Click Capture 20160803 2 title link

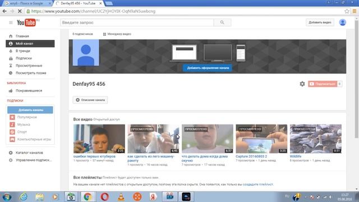251,157
